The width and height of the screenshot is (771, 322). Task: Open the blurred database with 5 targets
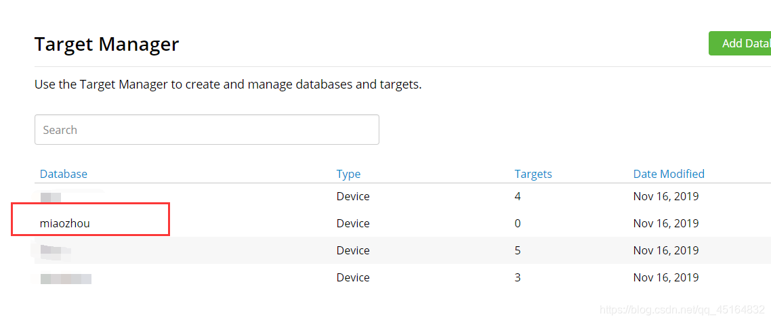coord(56,252)
